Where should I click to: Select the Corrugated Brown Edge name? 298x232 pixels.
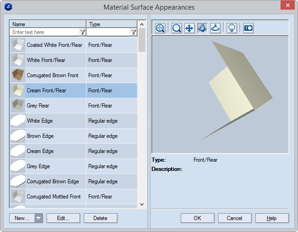(x=53, y=181)
